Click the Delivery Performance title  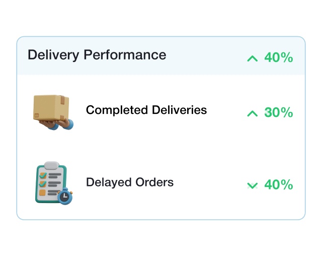97,55
